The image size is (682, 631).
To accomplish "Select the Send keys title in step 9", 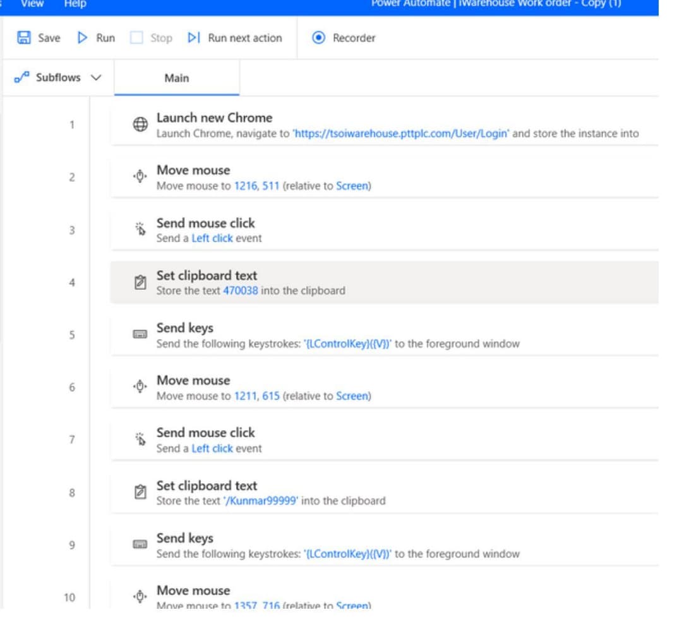I will (x=185, y=538).
